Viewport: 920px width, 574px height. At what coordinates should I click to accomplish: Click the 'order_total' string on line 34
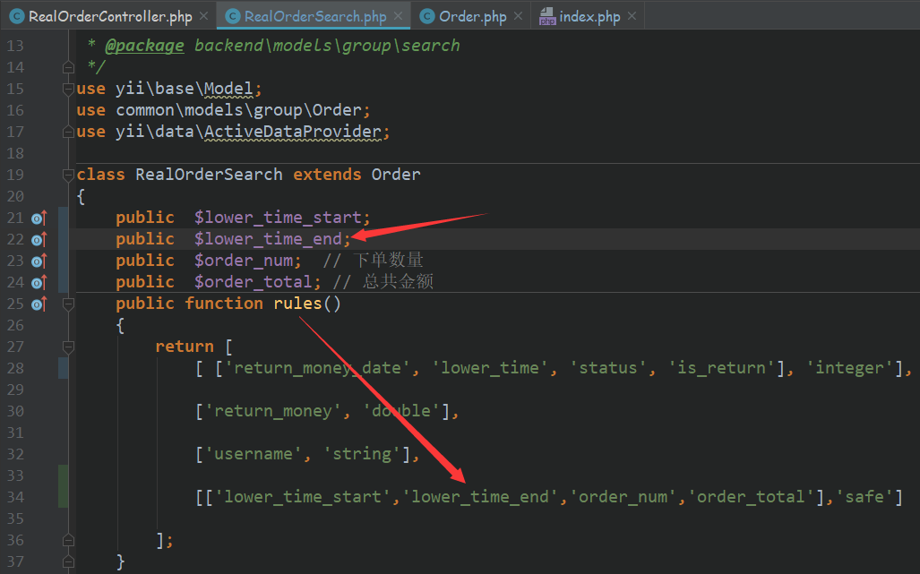pyautogui.click(x=751, y=497)
